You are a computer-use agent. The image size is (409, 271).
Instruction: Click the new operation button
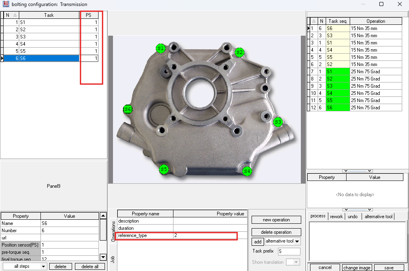coord(276,220)
